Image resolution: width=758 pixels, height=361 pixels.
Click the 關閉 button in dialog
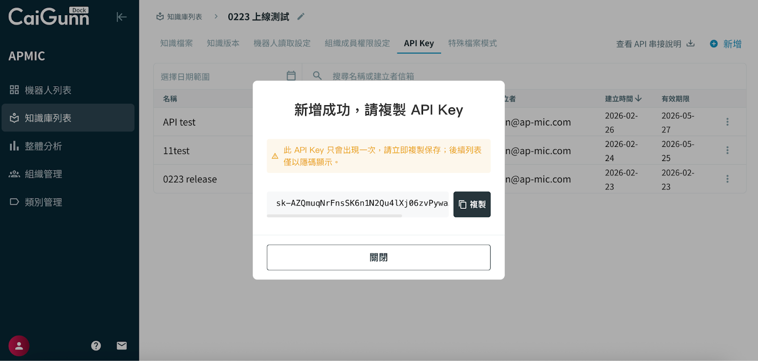pos(379,257)
